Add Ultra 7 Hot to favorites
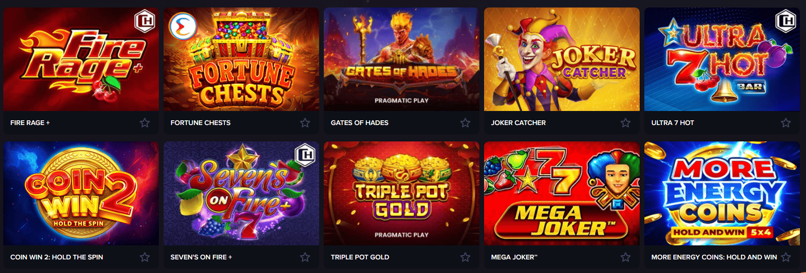Viewport: 806px width, 273px height. tap(786, 123)
